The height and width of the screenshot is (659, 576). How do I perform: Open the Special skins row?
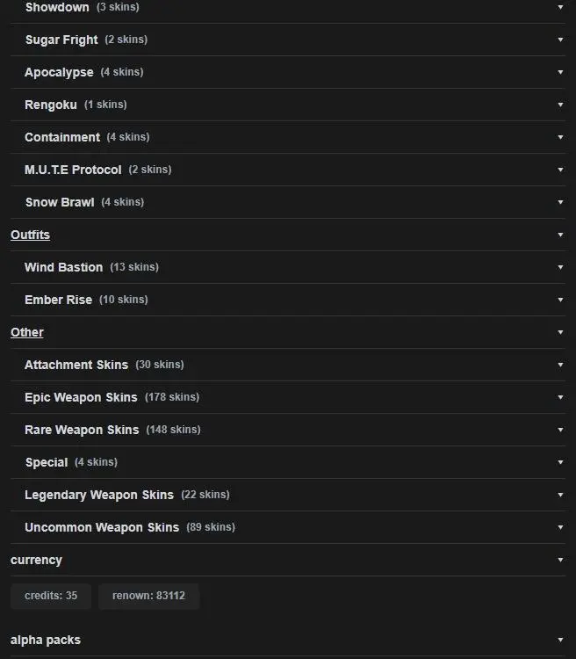288,462
